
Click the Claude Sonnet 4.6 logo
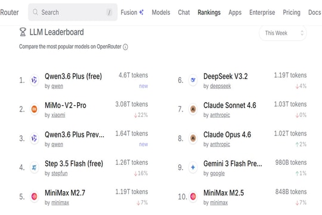click(193, 109)
